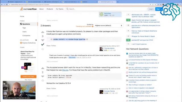Downvote the MacOS brew answer
Image resolution: width=182 pixels, height=102 pixels.
tap(43, 76)
